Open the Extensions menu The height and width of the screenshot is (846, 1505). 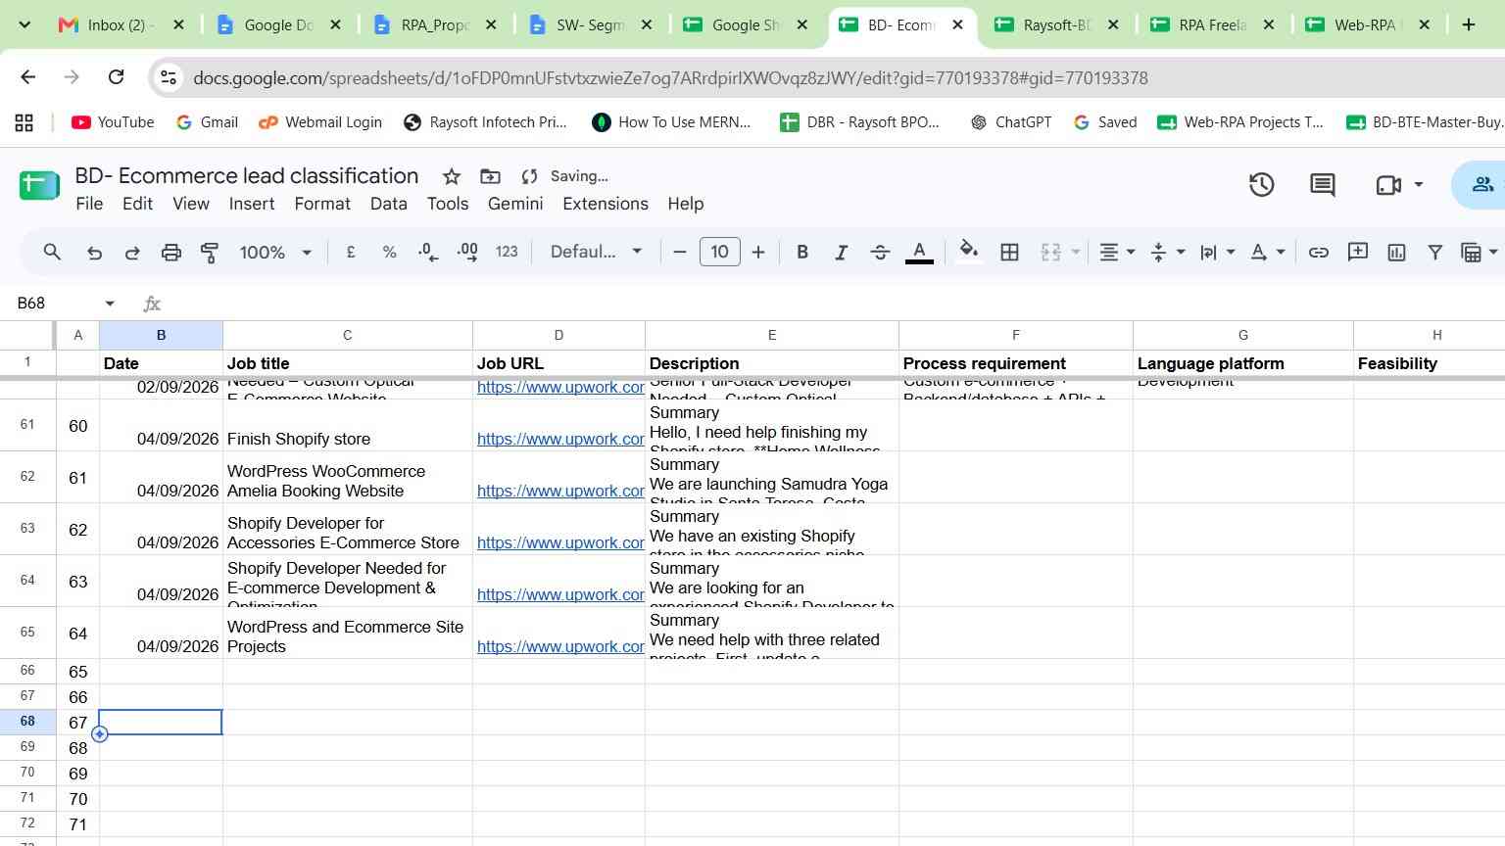click(x=606, y=204)
